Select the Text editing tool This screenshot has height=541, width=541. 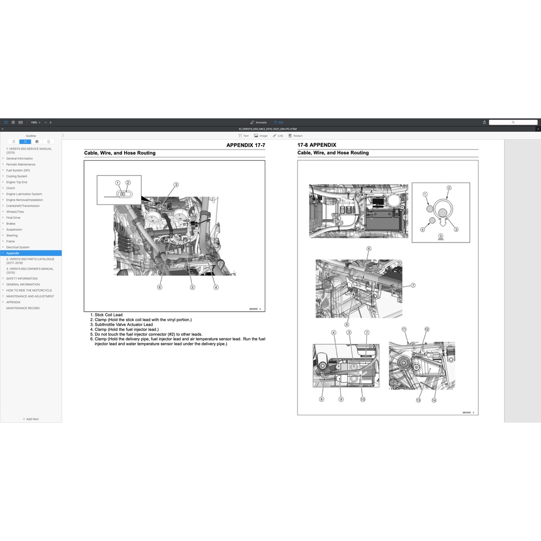[244, 136]
